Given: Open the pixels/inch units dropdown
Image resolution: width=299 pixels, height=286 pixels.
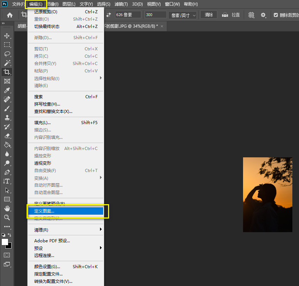Looking at the screenshot, I should click(x=183, y=15).
